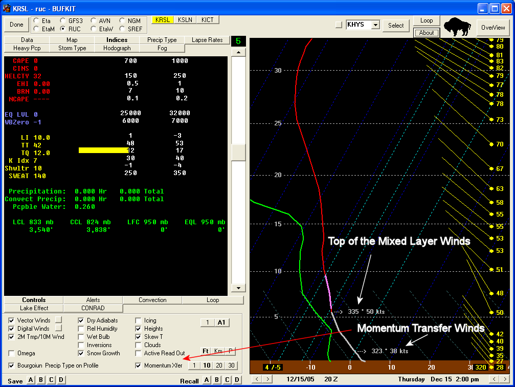The height and width of the screenshot is (387, 515).
Task: Turn on Rel Humidity display
Action: click(81, 329)
